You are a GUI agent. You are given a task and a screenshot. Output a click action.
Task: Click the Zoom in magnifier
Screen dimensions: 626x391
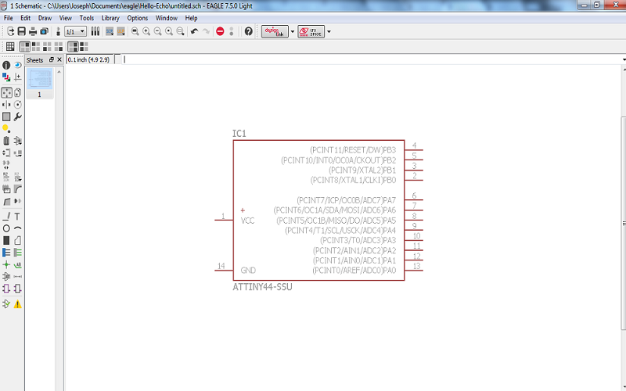click(x=146, y=31)
